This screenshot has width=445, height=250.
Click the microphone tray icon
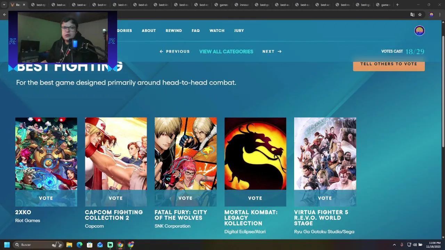[402, 245]
